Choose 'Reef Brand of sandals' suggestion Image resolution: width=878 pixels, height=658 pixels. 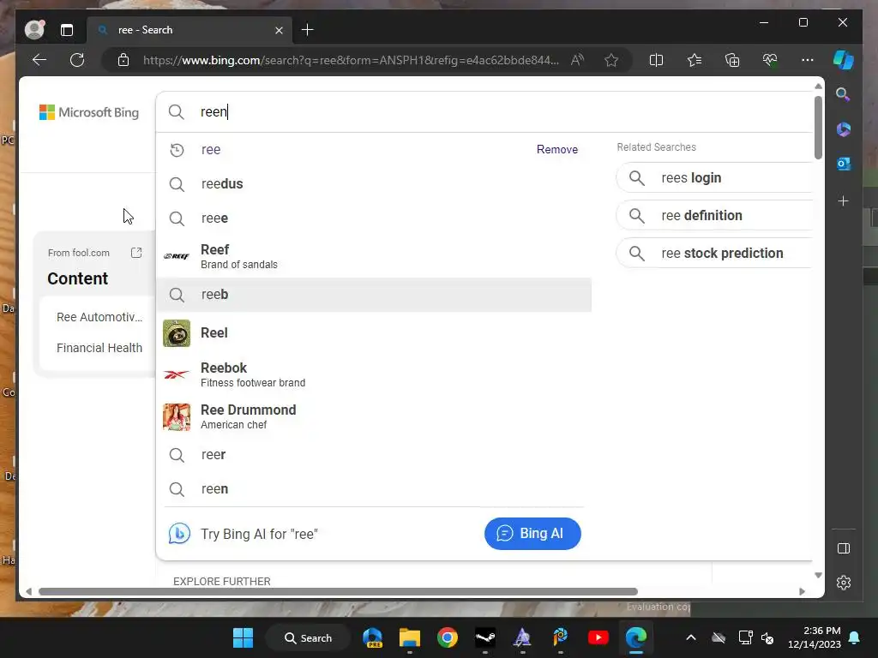pos(374,256)
